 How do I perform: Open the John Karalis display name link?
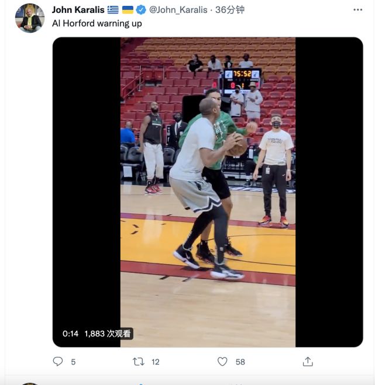[x=78, y=10]
